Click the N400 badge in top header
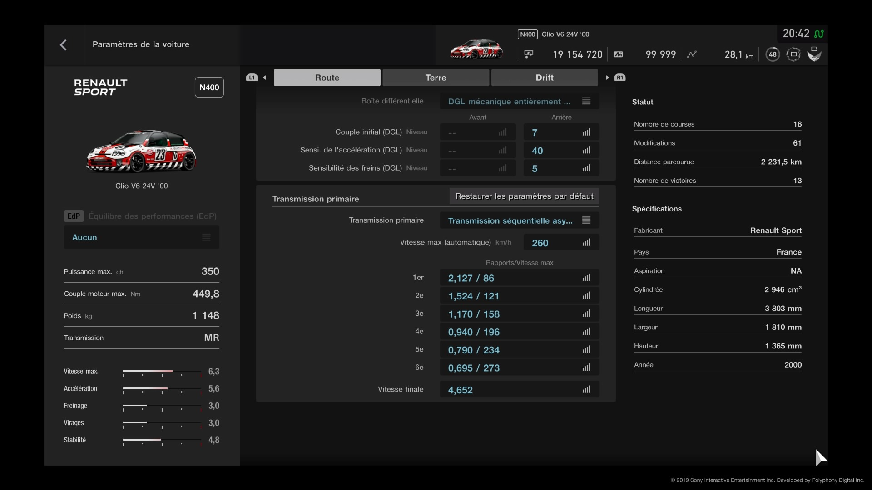The height and width of the screenshot is (490, 872). (527, 34)
